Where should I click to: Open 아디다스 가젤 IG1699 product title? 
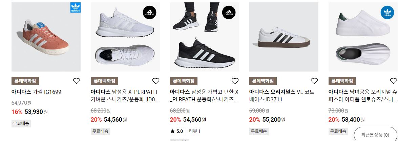tap(36, 92)
